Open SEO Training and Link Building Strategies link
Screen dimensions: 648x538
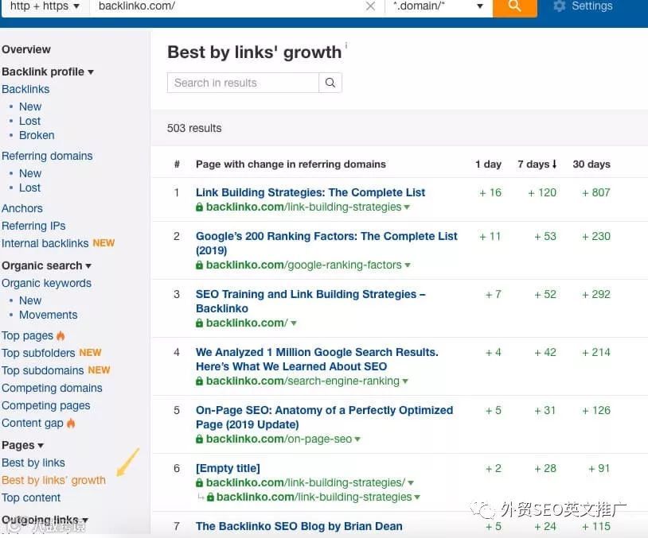pyautogui.click(x=310, y=301)
